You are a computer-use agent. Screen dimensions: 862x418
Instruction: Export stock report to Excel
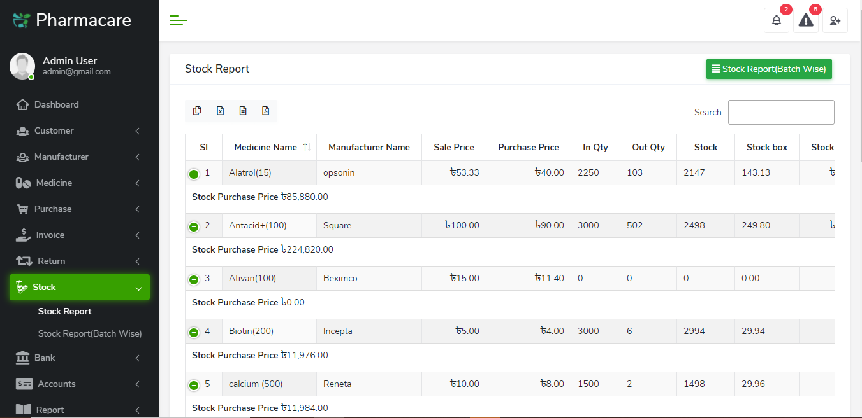(220, 111)
